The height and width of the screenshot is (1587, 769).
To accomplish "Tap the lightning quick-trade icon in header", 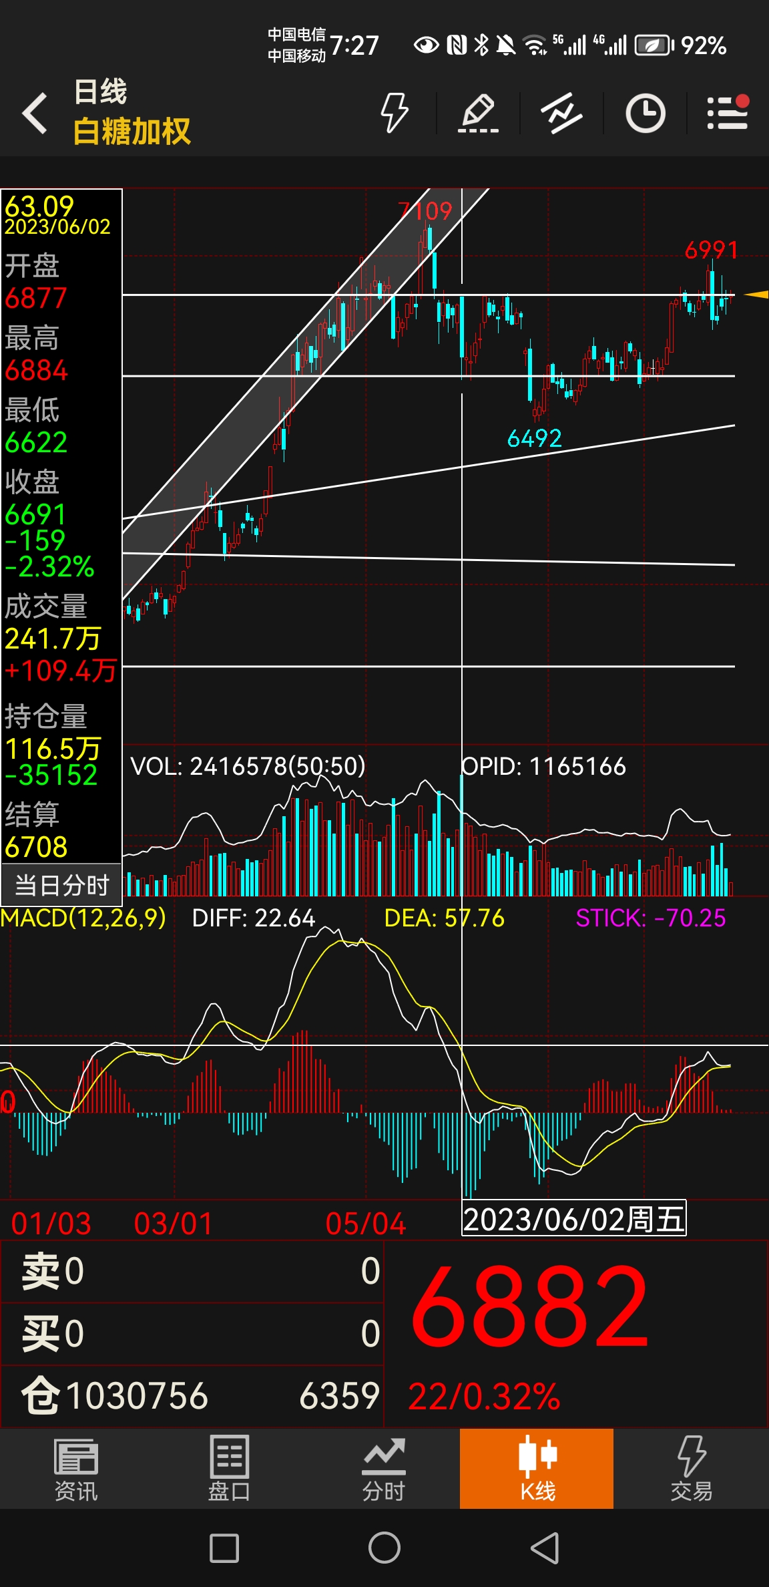I will click(394, 113).
